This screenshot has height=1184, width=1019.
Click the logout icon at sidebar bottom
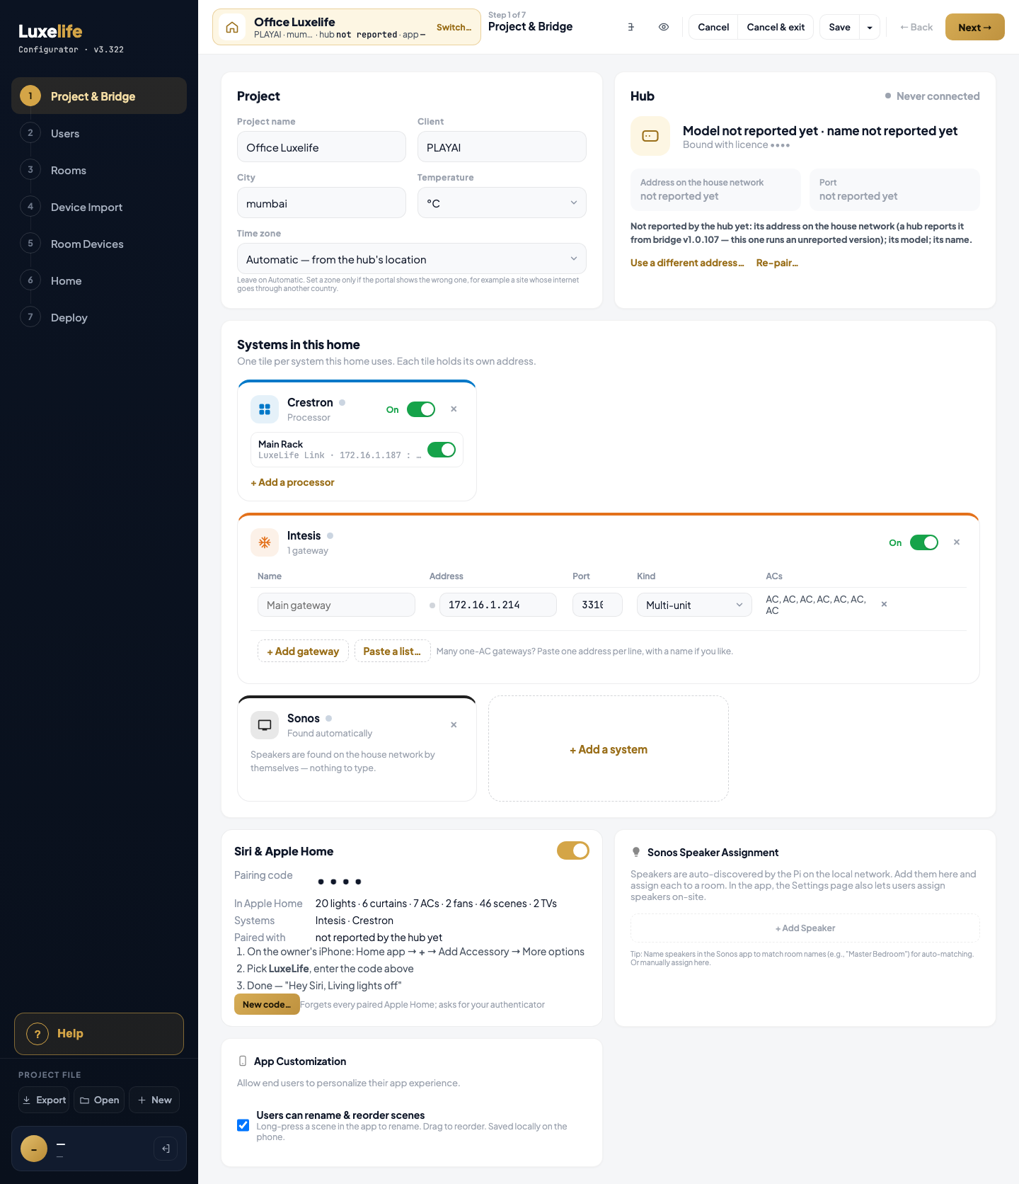click(x=166, y=1149)
